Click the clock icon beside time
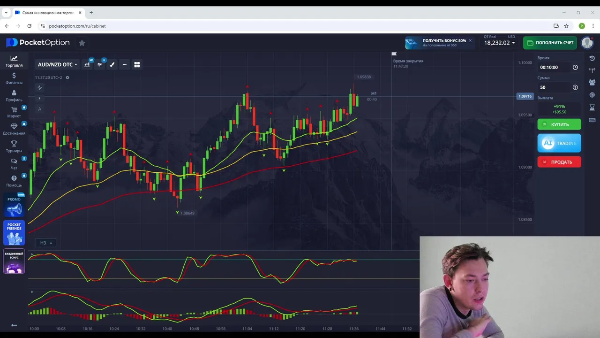The width and height of the screenshot is (600, 338). click(575, 67)
